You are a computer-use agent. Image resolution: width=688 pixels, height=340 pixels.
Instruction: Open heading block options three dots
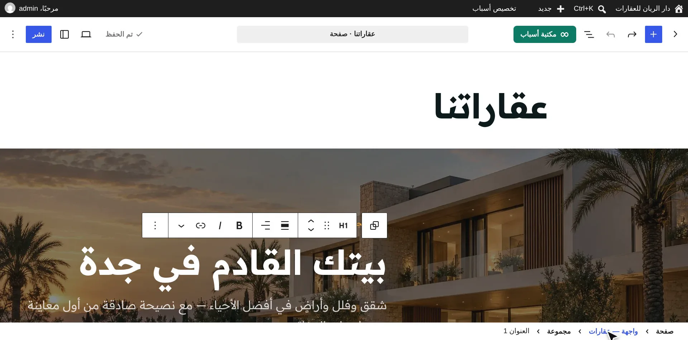[155, 225]
